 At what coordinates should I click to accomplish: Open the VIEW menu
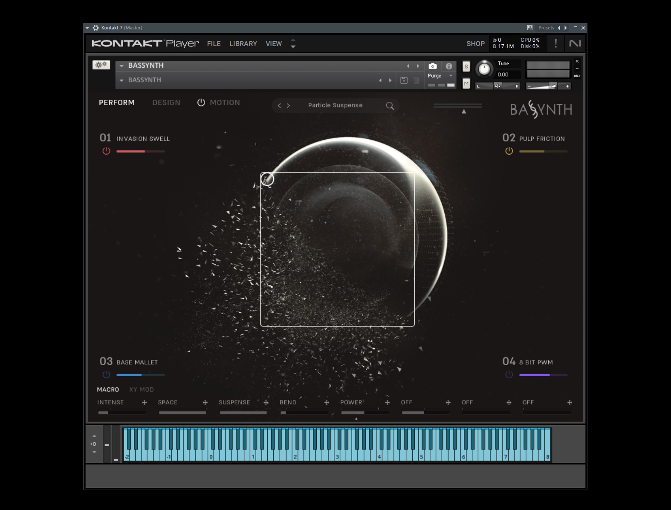[x=274, y=43]
